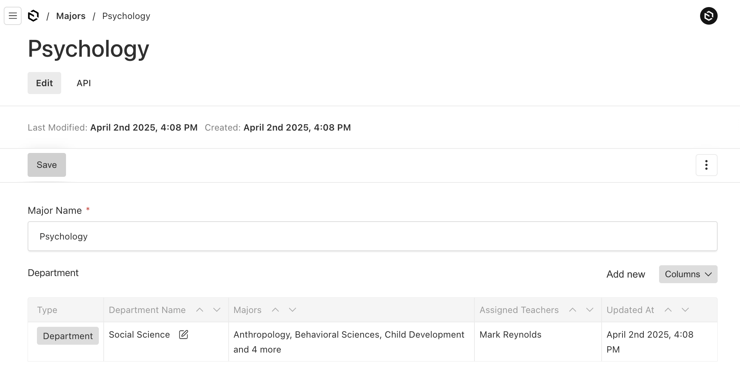This screenshot has width=740, height=388.
Task: Sort Updated At column descending
Action: click(685, 310)
